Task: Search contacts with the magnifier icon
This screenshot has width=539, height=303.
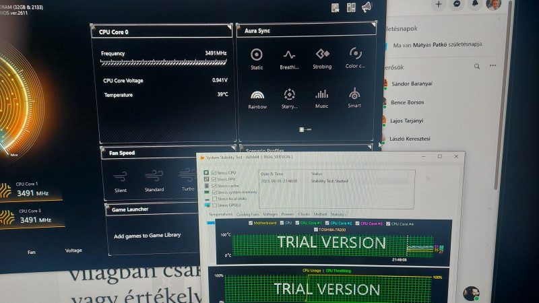Action: (x=477, y=66)
